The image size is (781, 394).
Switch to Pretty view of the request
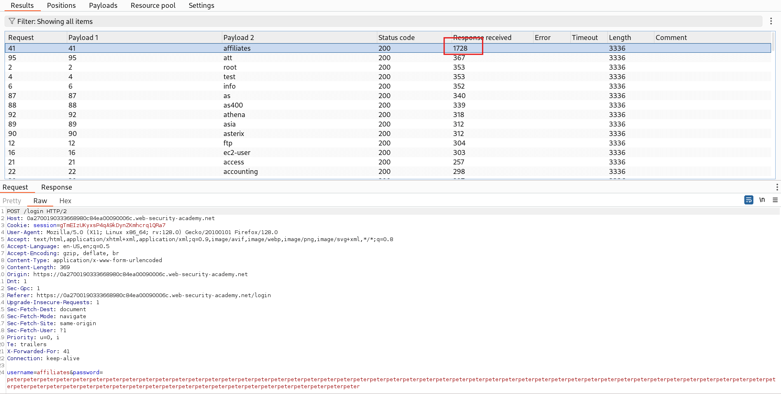coord(12,201)
